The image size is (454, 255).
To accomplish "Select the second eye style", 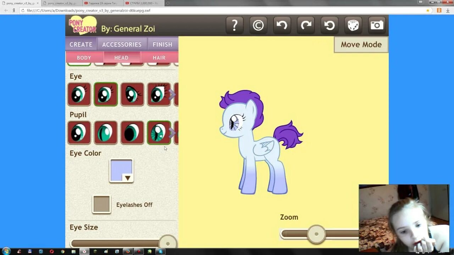I will tap(106, 94).
